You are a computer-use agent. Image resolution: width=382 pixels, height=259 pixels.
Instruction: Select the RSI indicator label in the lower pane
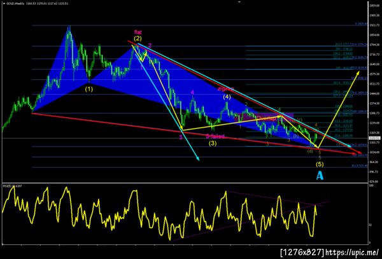[13, 186]
